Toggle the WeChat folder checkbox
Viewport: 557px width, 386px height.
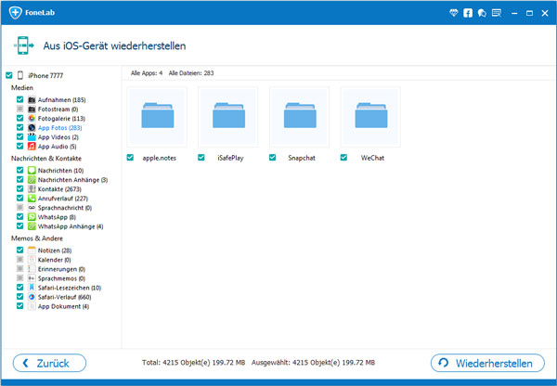point(344,158)
